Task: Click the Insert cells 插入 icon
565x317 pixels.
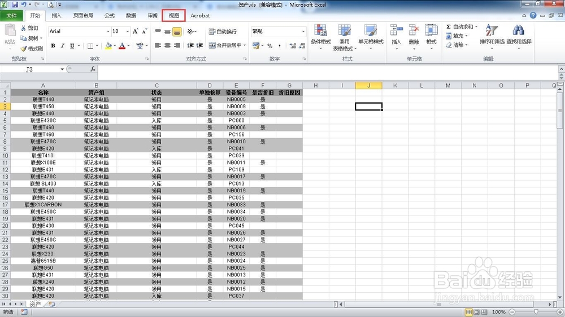Action: [397, 37]
